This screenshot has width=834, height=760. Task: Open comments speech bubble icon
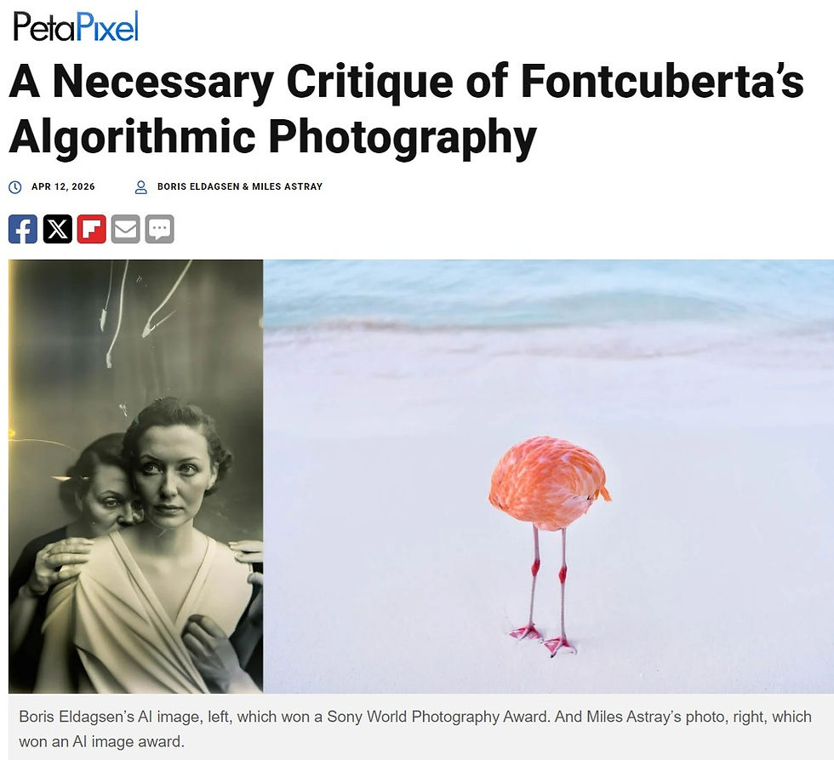point(160,229)
